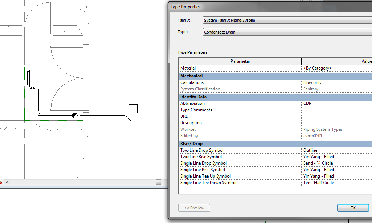Screen dimensions: 372x223
Task: Select the yin yang riser symbol in drawing
Action: pos(75,115)
